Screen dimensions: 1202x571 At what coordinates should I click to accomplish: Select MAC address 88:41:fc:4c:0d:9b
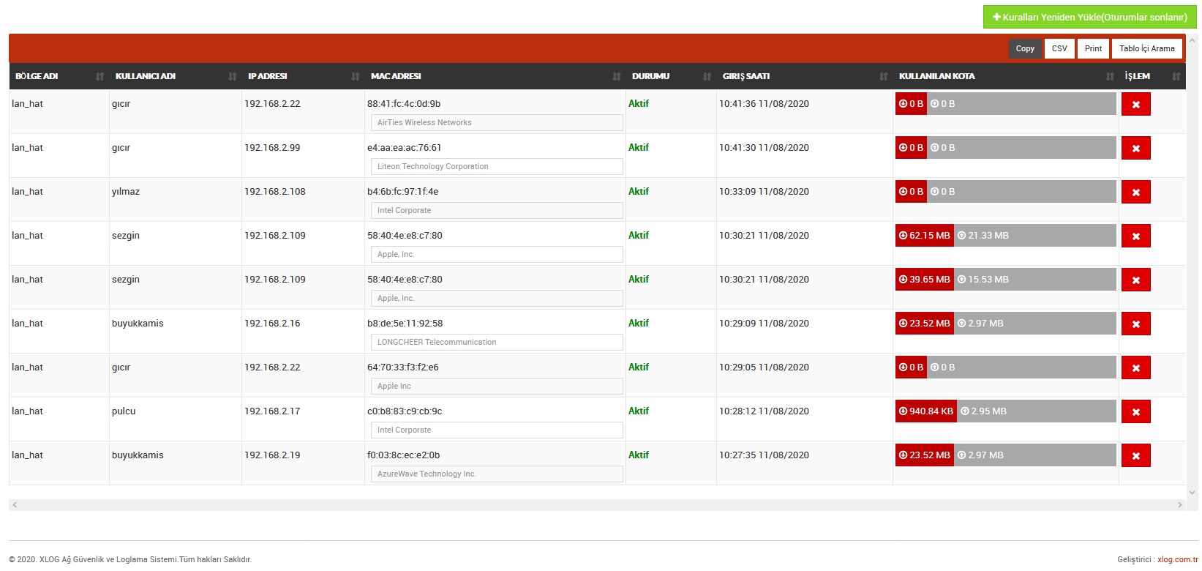(x=404, y=104)
